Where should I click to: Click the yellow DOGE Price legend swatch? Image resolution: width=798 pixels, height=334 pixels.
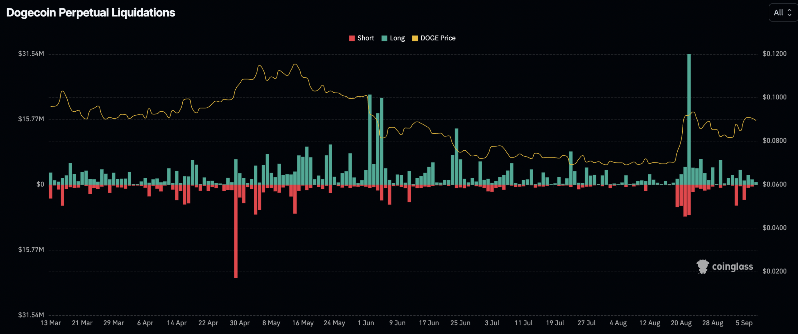click(415, 38)
